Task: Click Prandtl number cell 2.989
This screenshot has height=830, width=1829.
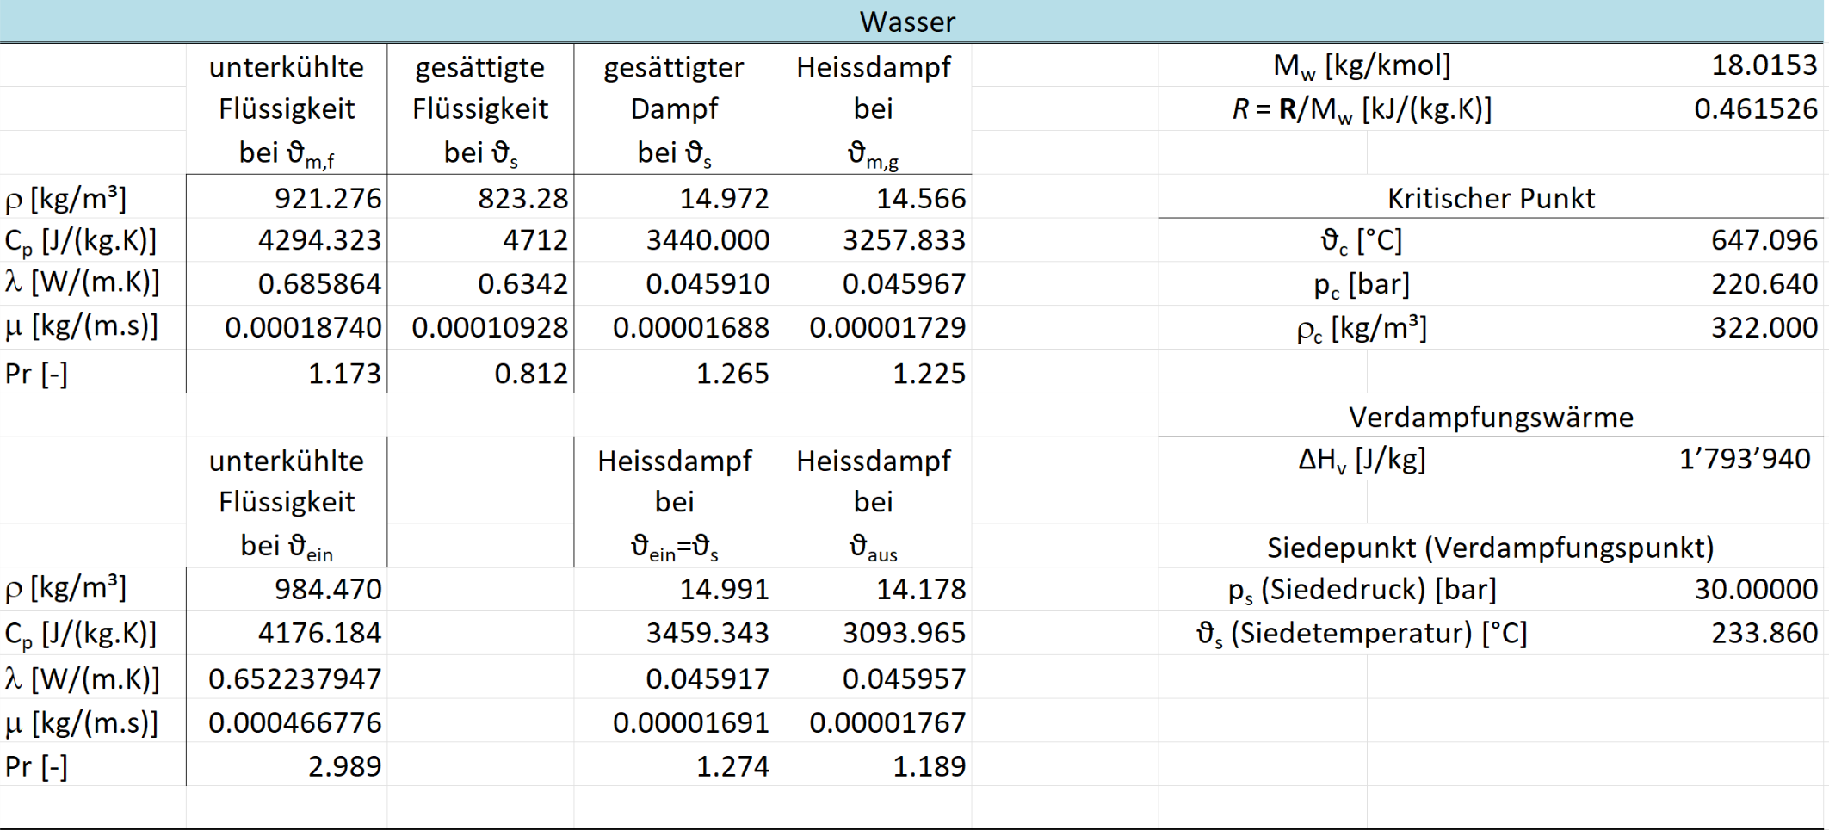Action: pos(344,766)
